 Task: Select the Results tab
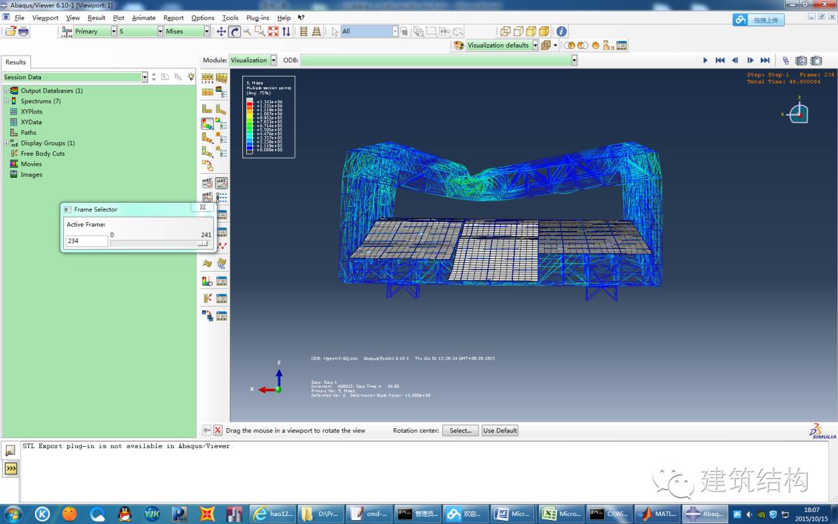point(16,62)
